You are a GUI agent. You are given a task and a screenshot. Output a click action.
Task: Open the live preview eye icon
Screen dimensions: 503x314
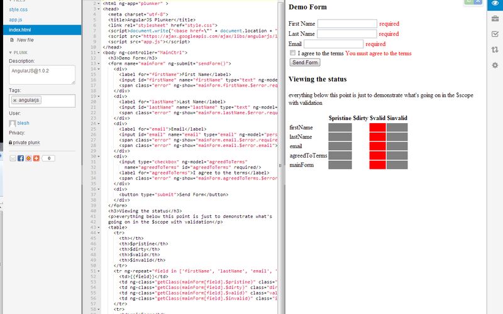(x=495, y=4)
